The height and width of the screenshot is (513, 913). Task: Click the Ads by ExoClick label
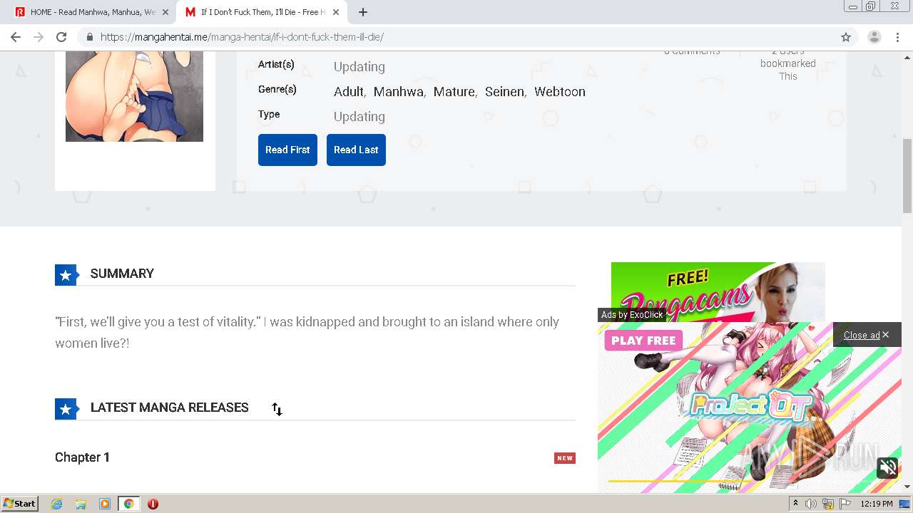632,315
